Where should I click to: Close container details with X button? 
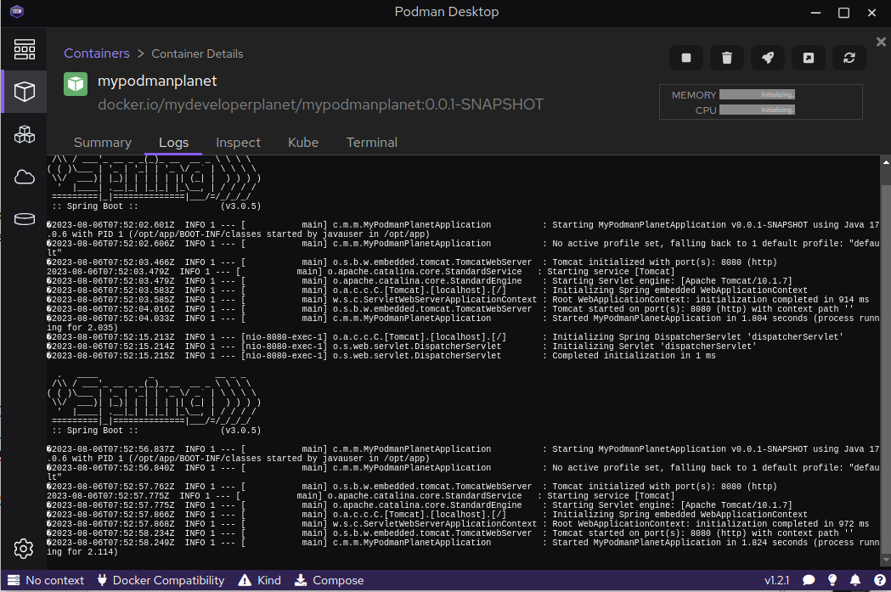click(x=881, y=42)
